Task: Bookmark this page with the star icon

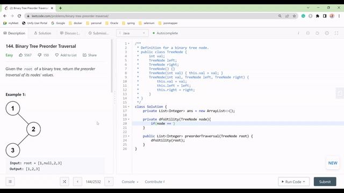Action: tap(294, 16)
